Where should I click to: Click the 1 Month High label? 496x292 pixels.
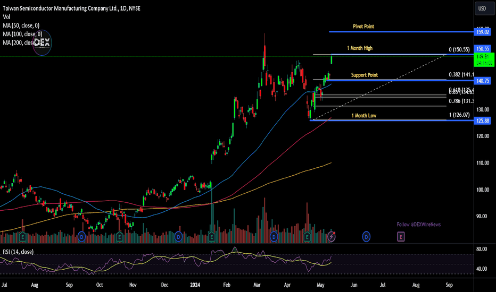tap(360, 48)
